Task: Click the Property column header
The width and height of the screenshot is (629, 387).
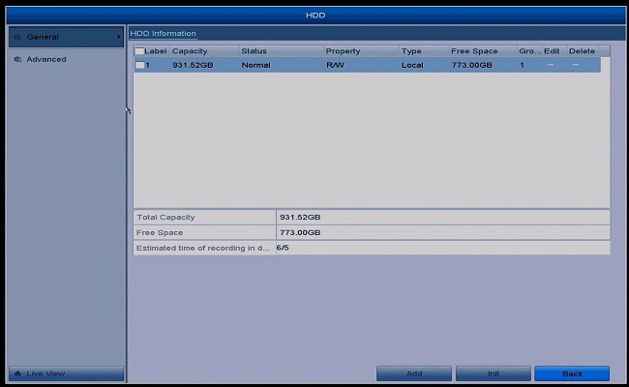Action: pos(343,51)
